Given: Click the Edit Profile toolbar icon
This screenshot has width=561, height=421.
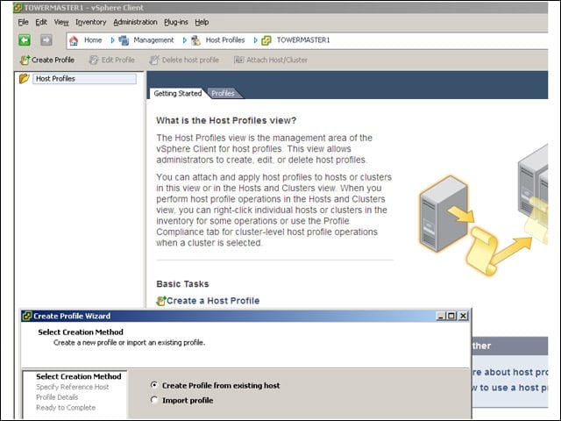Looking at the screenshot, I should pyautogui.click(x=94, y=60).
